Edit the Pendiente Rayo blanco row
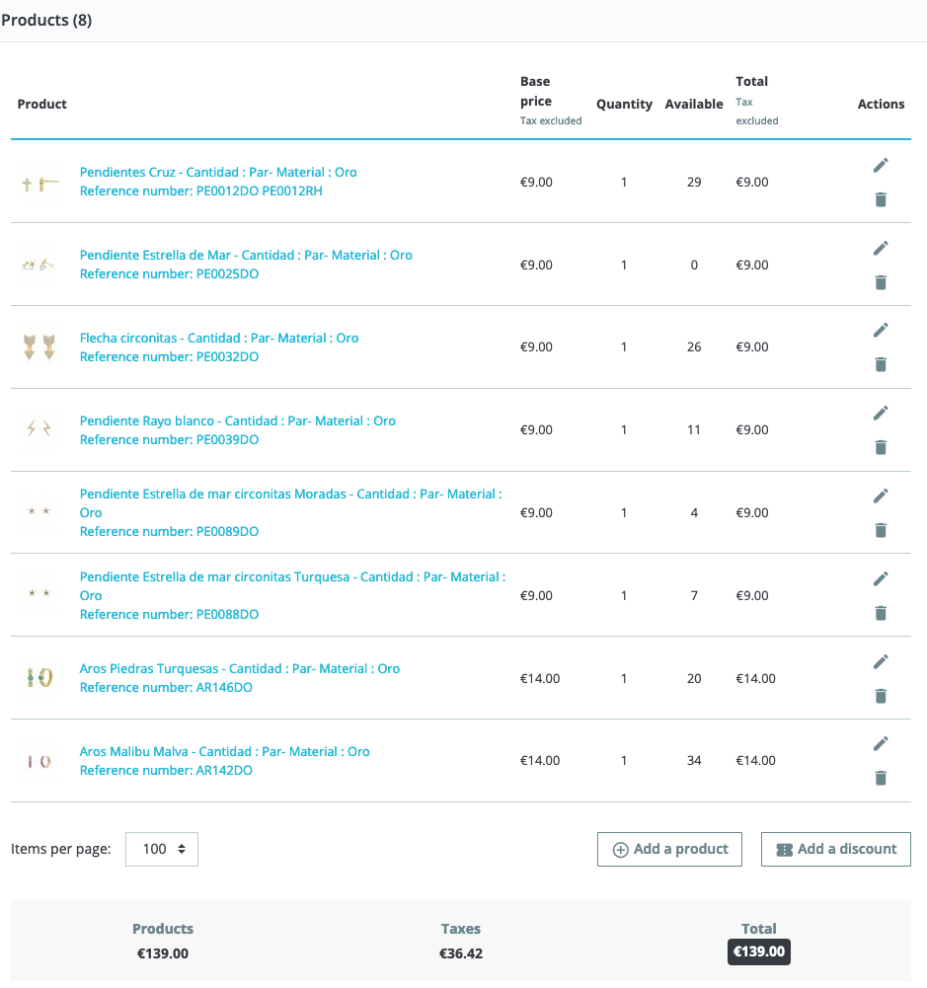 point(881,414)
